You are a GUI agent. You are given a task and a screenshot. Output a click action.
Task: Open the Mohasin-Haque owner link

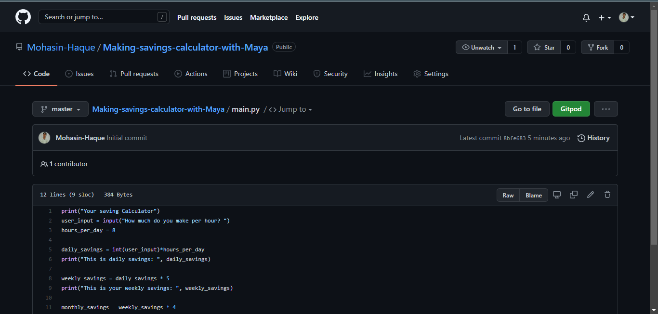pos(61,47)
